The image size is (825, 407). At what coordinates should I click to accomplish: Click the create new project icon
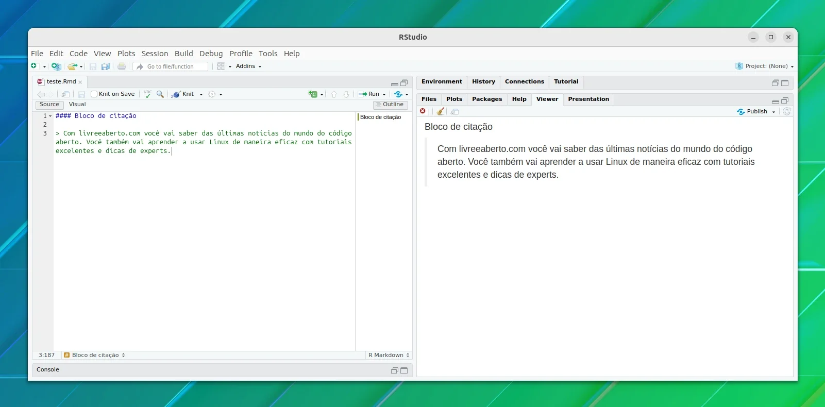[x=56, y=66]
